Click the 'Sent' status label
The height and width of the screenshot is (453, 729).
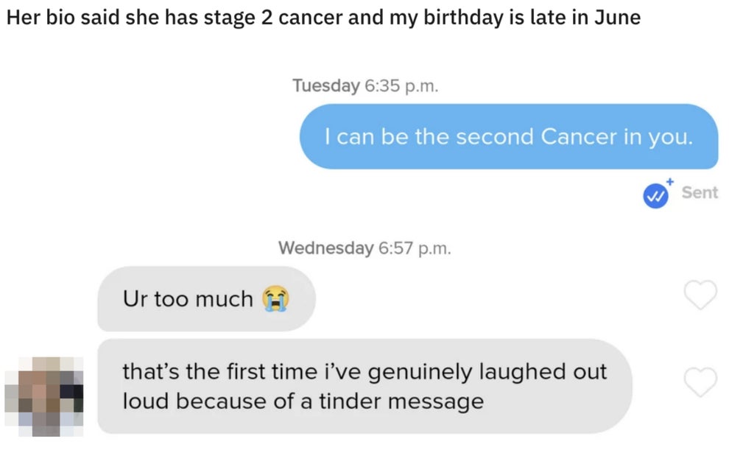pyautogui.click(x=698, y=193)
